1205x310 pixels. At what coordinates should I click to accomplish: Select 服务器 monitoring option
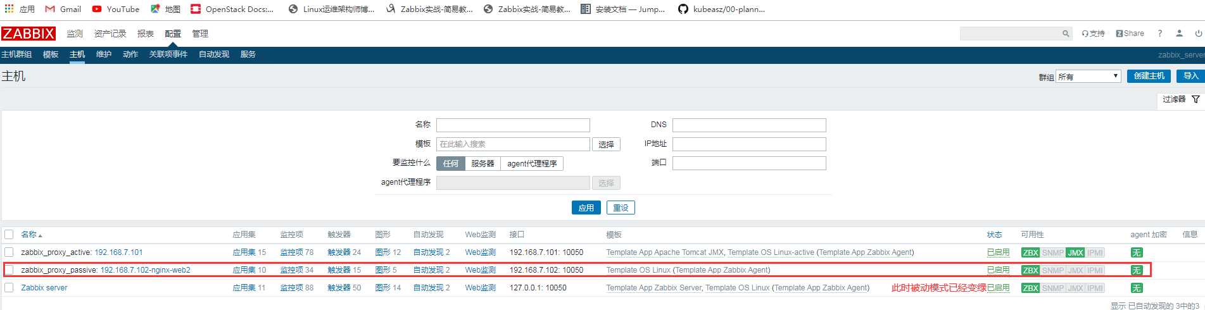[x=483, y=163]
